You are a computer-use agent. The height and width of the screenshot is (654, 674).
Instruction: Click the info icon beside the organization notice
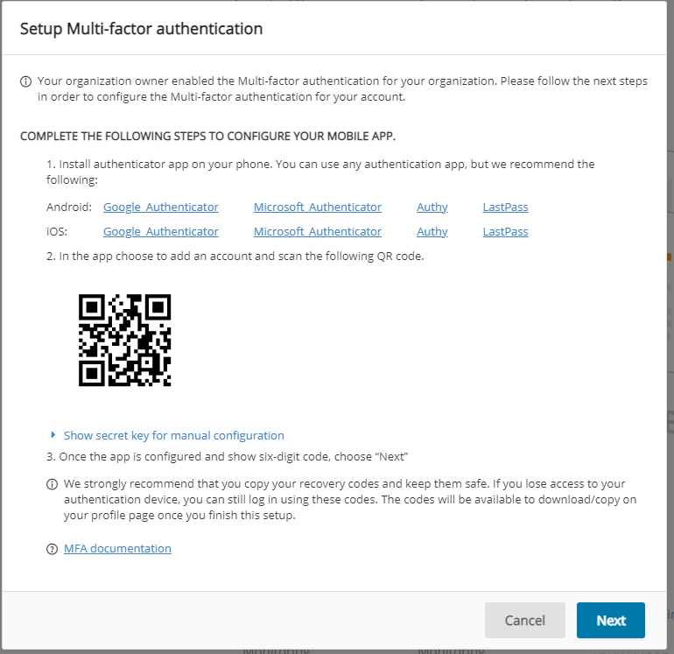click(26, 81)
